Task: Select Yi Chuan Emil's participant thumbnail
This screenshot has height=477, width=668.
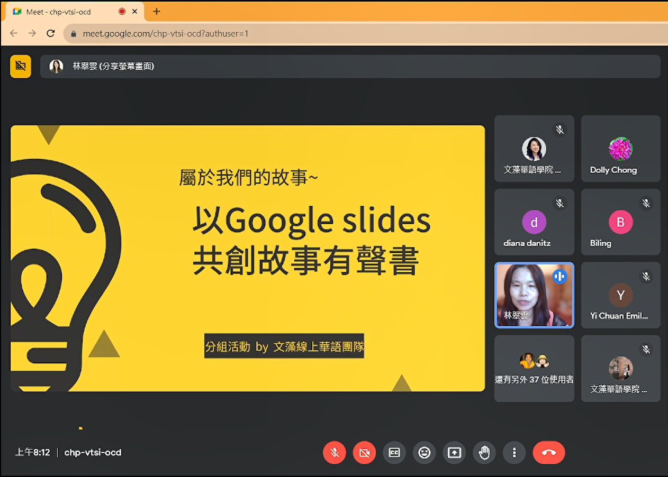Action: click(x=620, y=295)
